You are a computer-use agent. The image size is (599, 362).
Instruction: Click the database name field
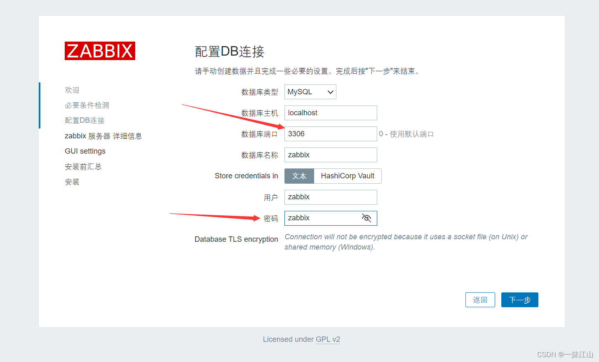click(331, 155)
